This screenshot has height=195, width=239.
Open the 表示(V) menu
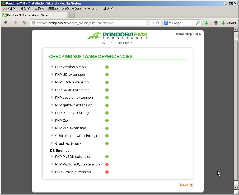tap(39, 9)
